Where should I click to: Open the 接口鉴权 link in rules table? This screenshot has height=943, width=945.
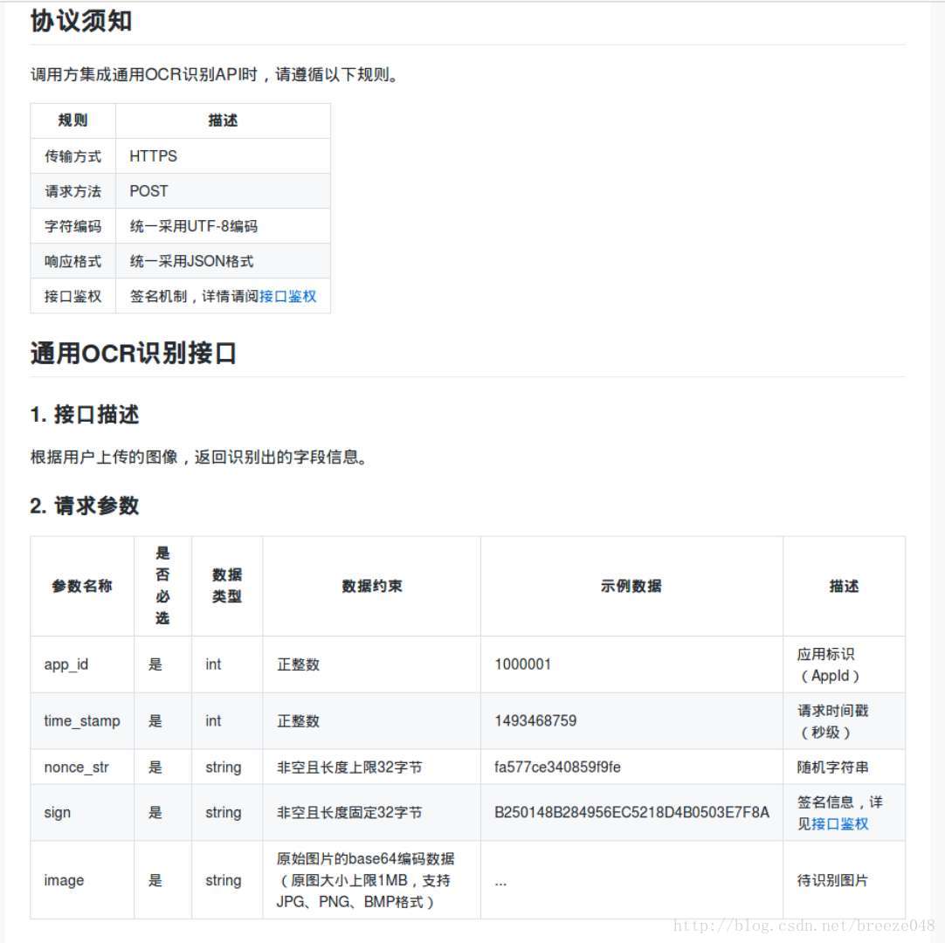pos(287,296)
